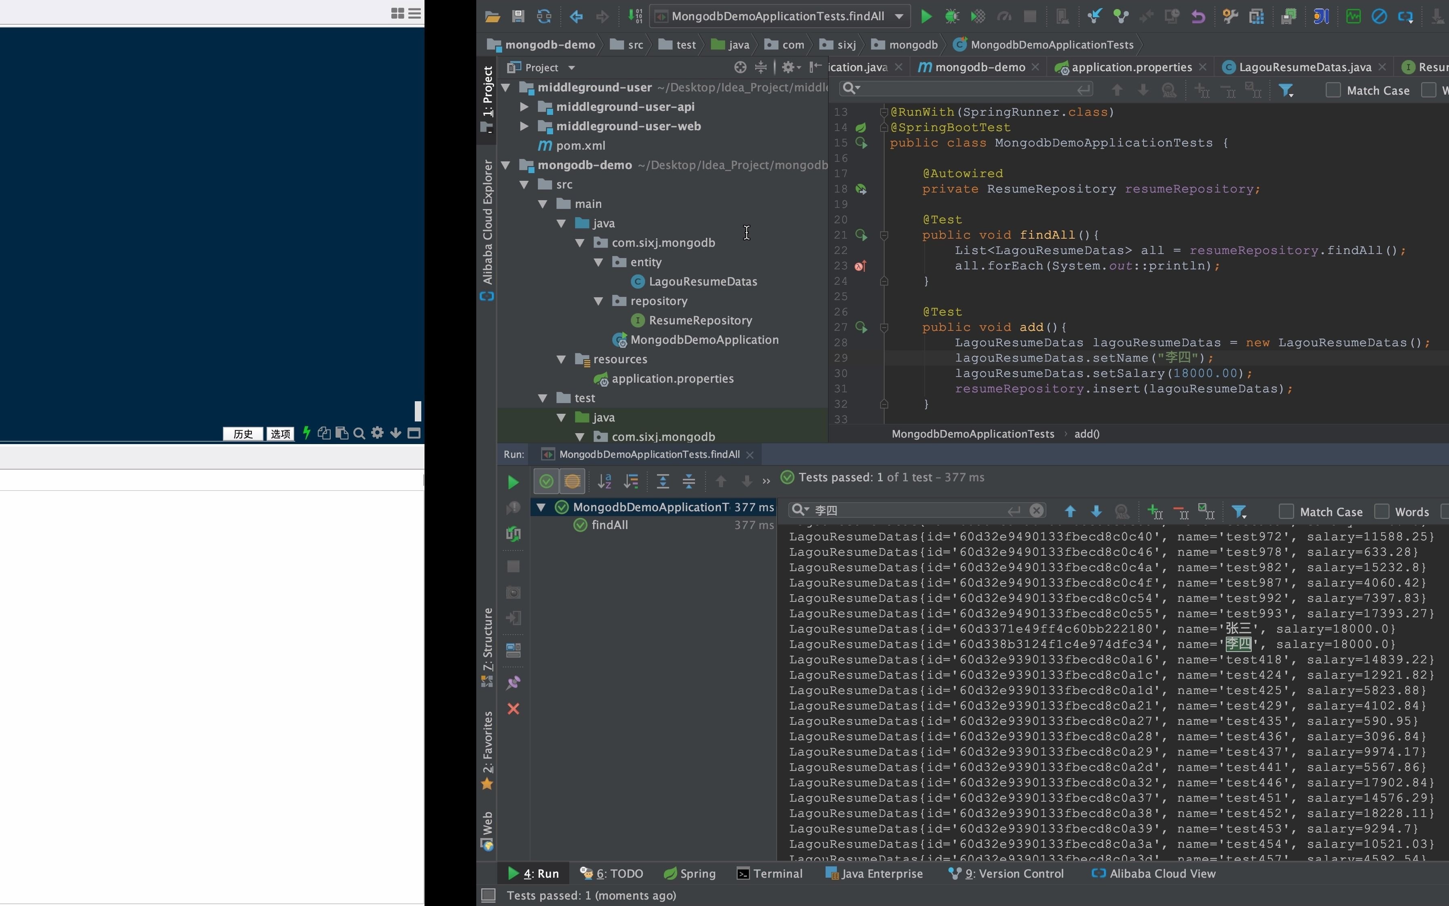Click the Debug bug icon in toolbar
The width and height of the screenshot is (1449, 906).
coord(951,16)
